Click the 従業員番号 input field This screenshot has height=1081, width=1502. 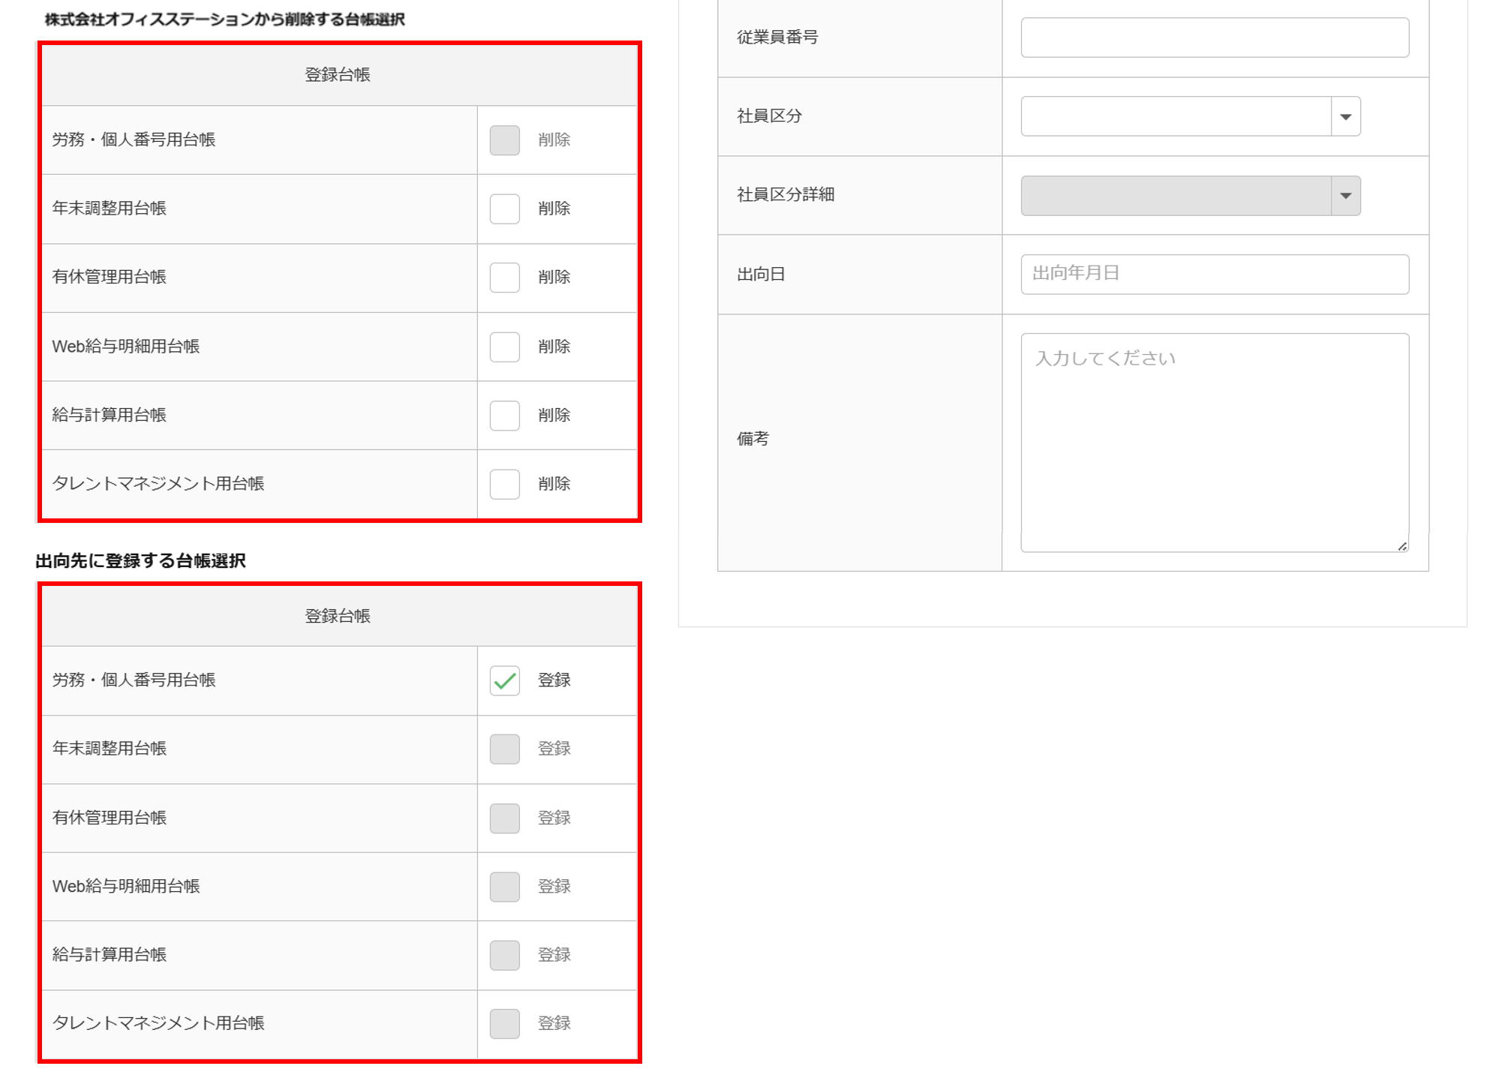1214,38
